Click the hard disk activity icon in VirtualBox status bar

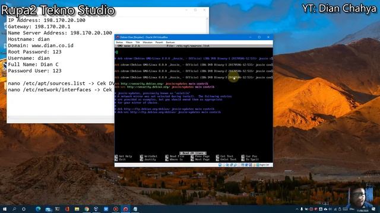220,165
